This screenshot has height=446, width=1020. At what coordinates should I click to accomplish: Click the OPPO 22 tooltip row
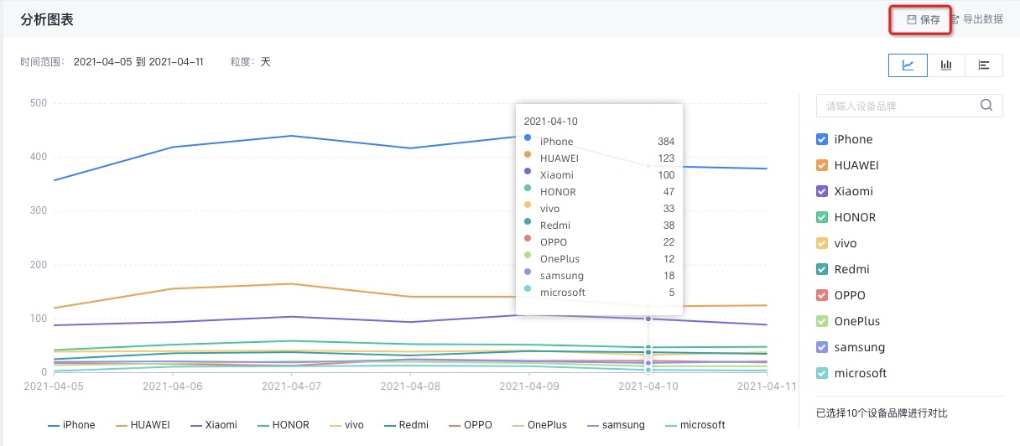599,242
